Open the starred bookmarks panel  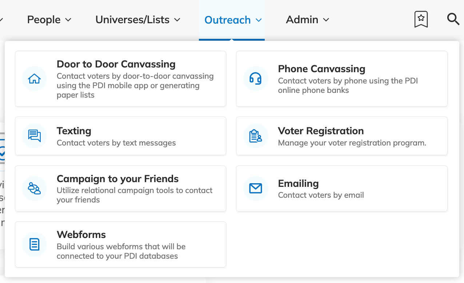(x=421, y=19)
